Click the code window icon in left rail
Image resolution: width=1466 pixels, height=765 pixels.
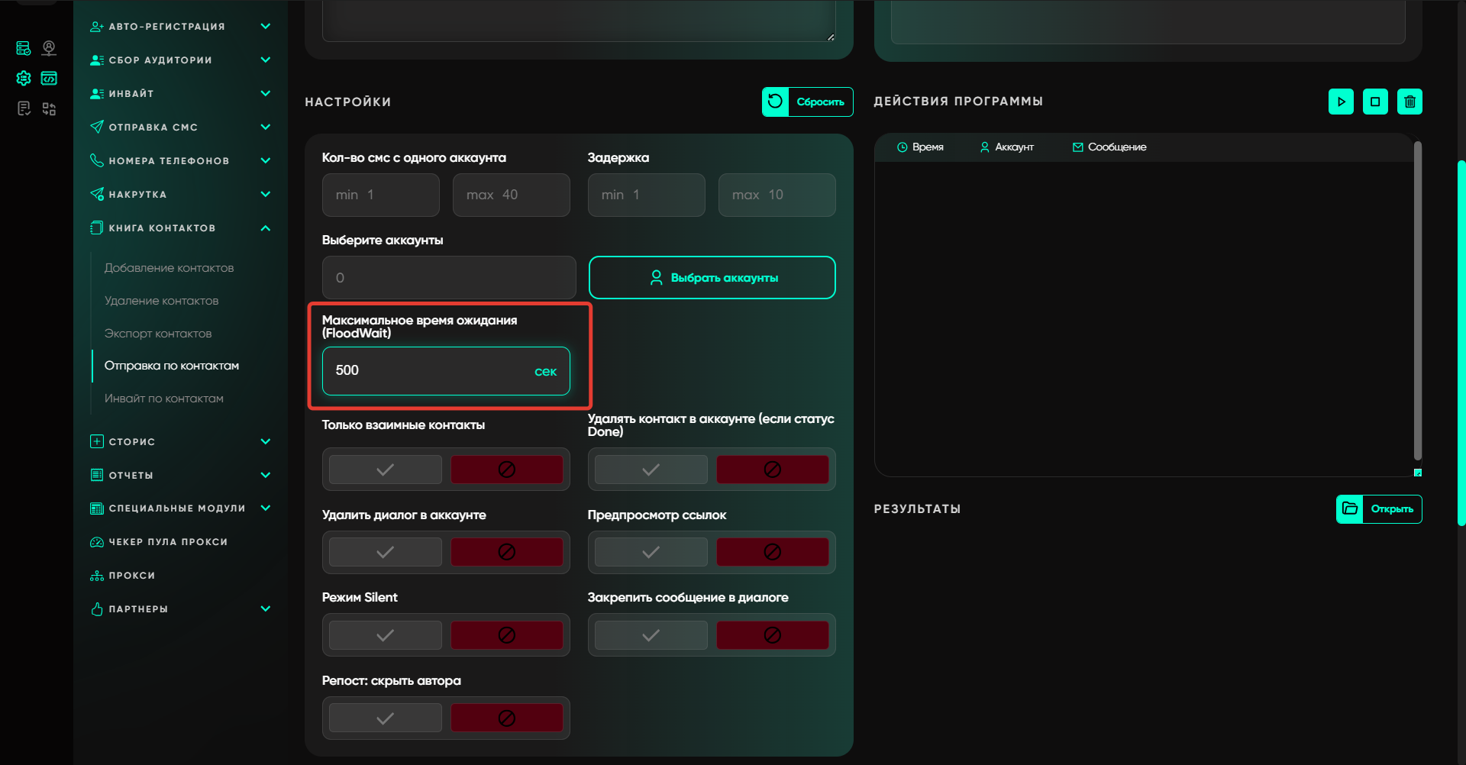(49, 78)
